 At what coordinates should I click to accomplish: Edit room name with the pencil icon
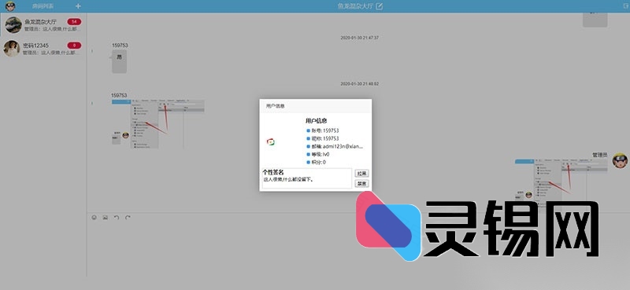click(380, 6)
